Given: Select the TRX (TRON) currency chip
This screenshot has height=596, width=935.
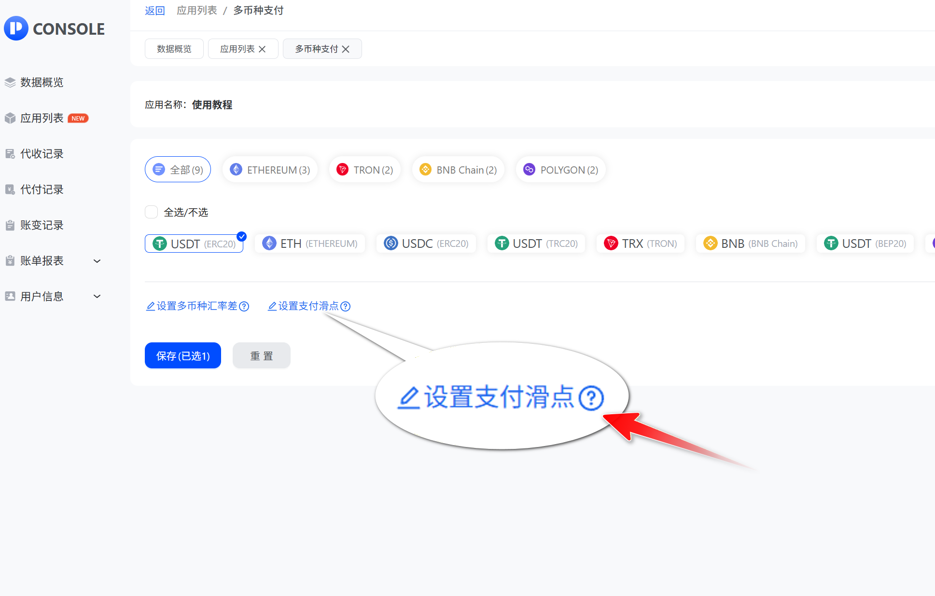Looking at the screenshot, I should [640, 244].
